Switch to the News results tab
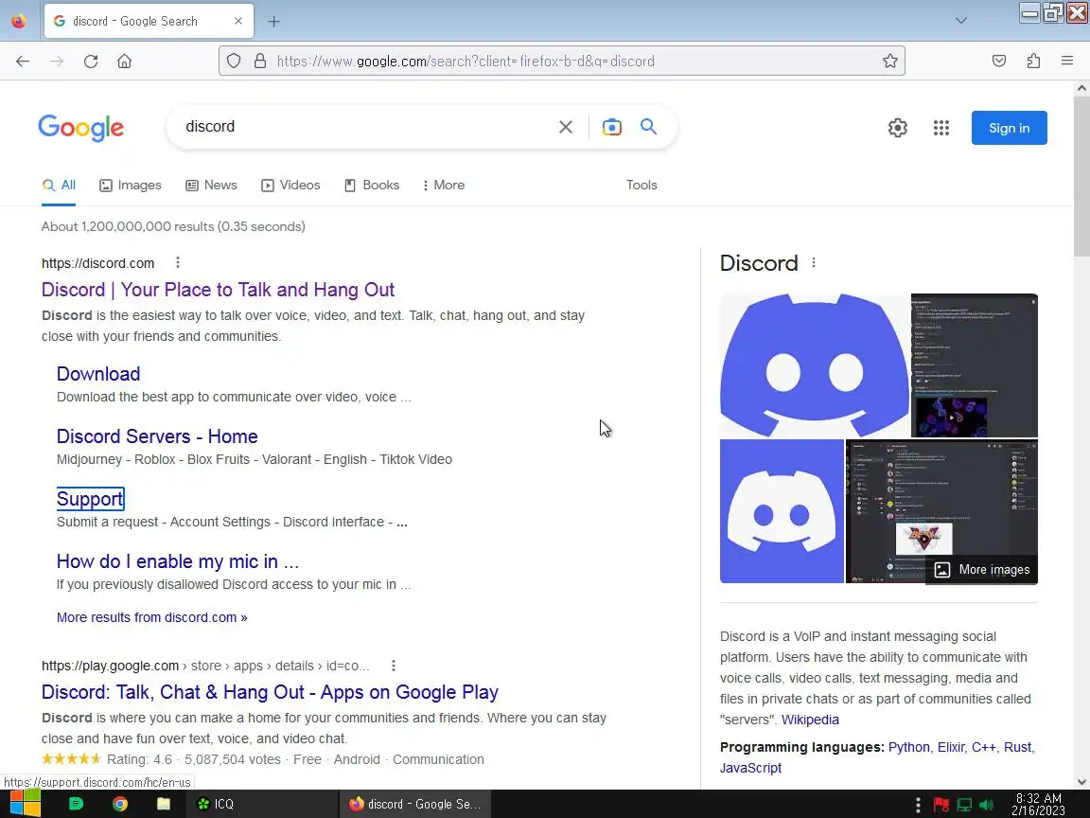1090x818 pixels. [211, 185]
